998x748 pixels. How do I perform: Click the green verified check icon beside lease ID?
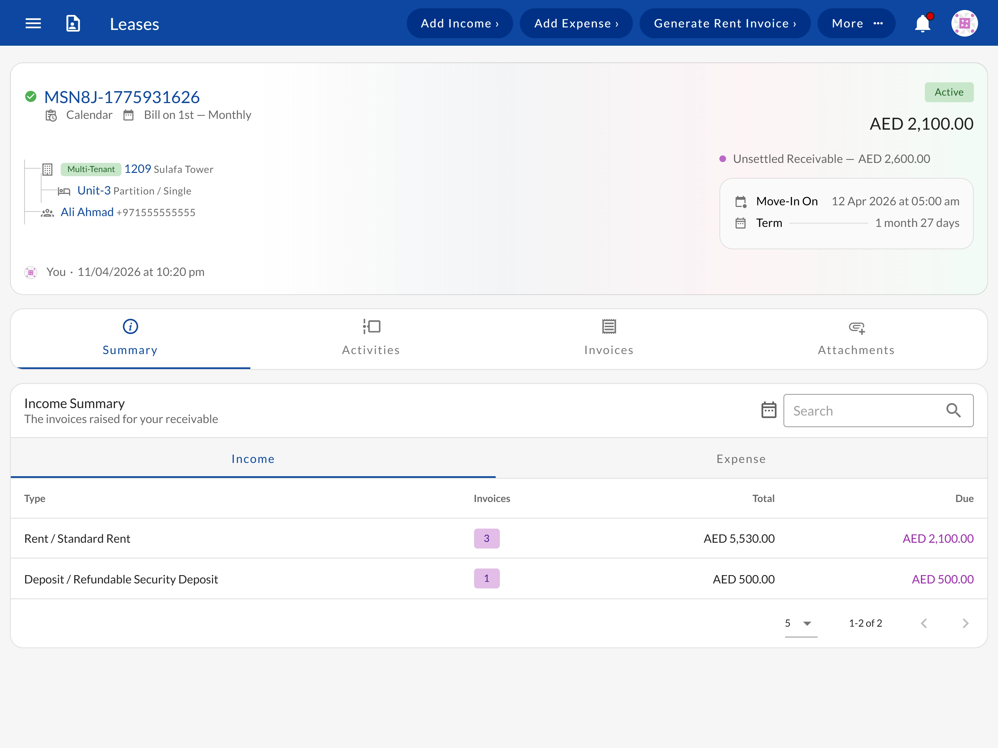coord(31,96)
